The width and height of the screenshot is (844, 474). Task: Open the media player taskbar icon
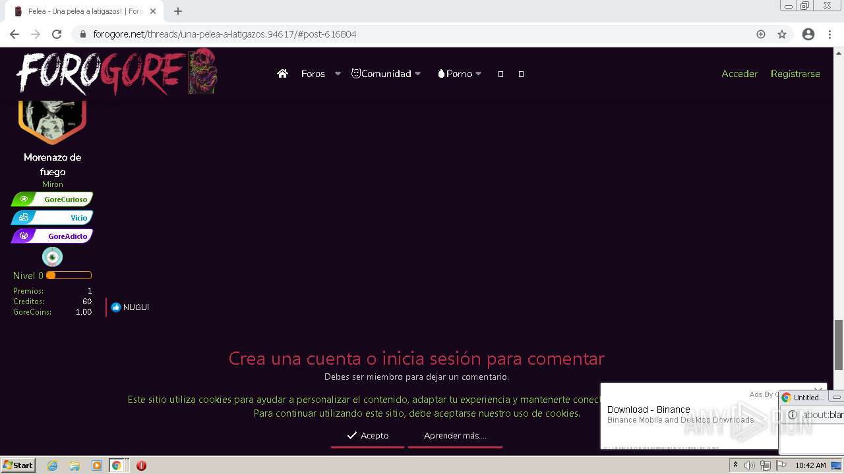click(97, 465)
